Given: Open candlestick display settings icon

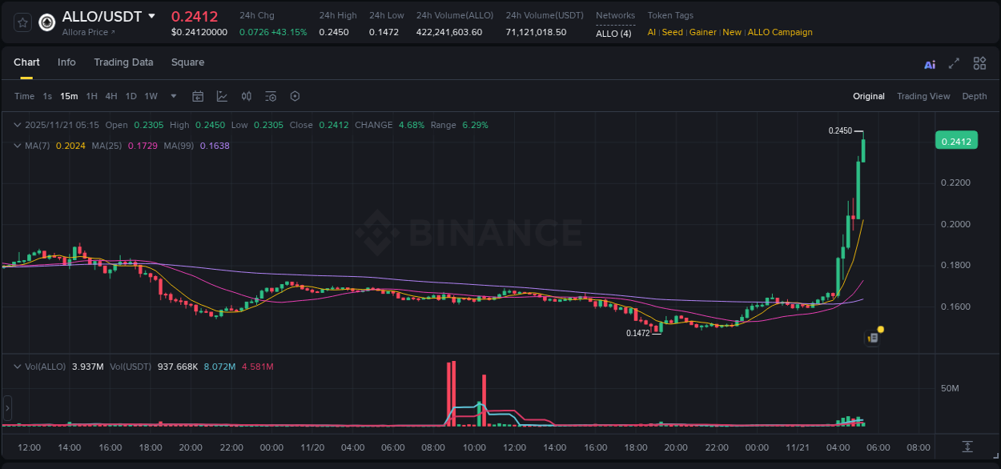Looking at the screenshot, I should [247, 95].
